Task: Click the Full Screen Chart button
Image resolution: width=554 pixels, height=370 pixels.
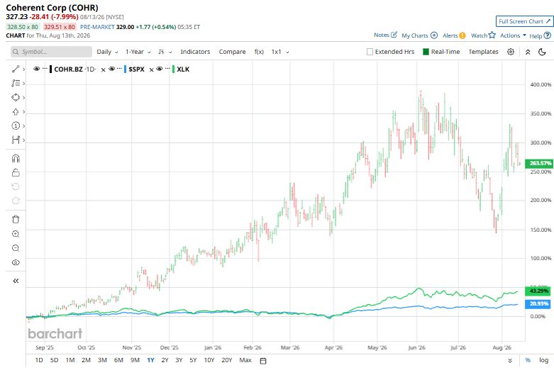Action: coord(524,21)
